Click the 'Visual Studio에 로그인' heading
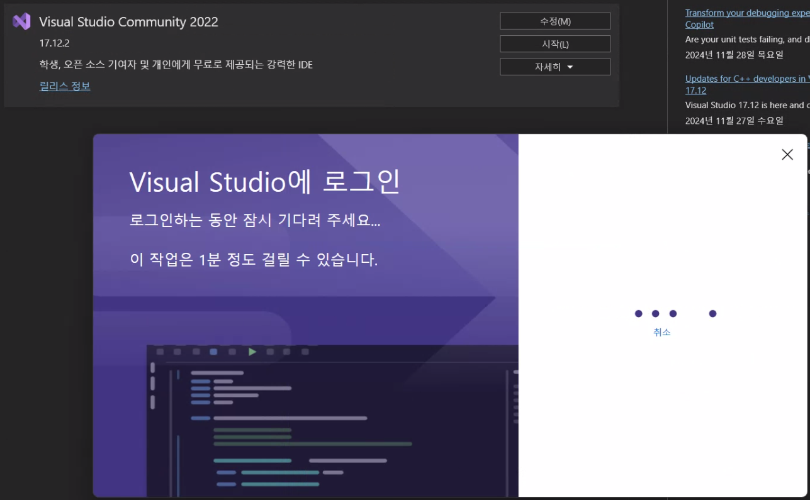This screenshot has height=500, width=810. [265, 182]
